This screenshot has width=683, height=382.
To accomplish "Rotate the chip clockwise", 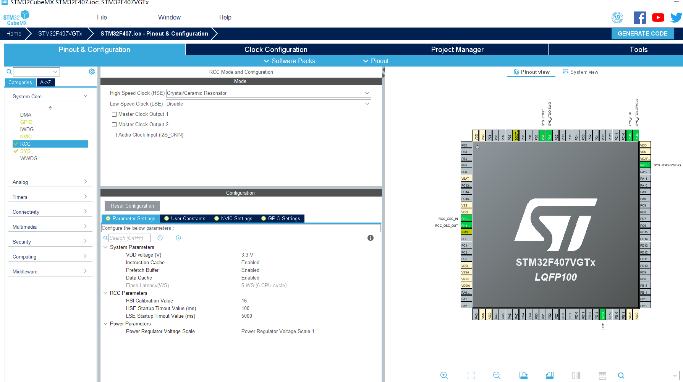I will point(523,375).
